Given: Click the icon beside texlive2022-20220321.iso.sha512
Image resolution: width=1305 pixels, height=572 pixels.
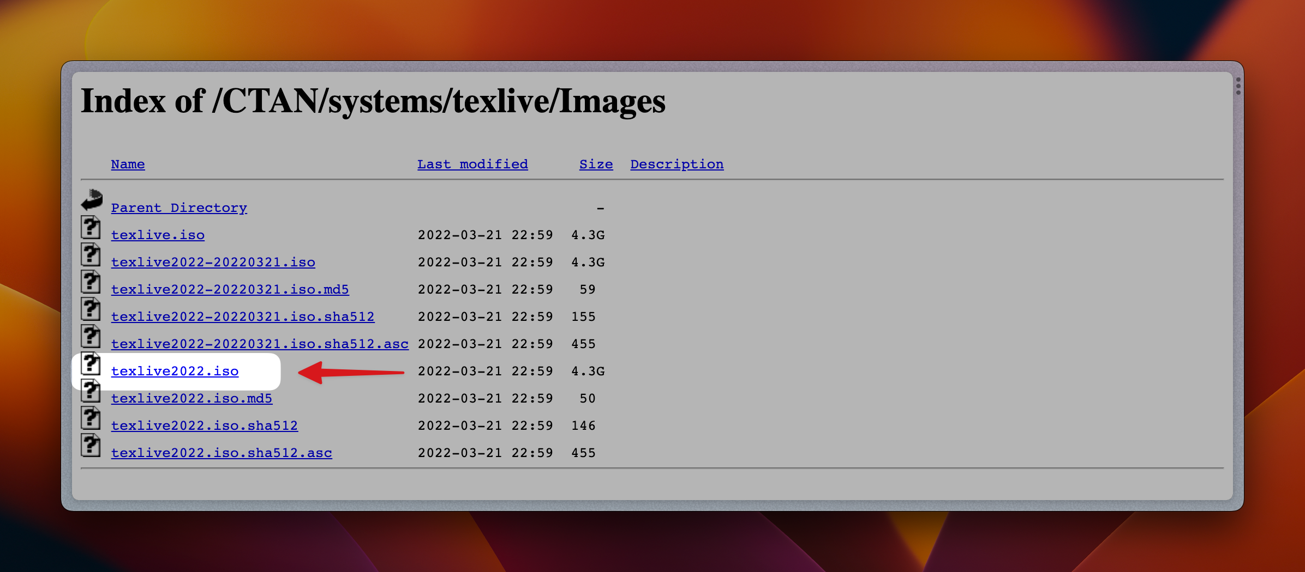Looking at the screenshot, I should pos(91,309).
